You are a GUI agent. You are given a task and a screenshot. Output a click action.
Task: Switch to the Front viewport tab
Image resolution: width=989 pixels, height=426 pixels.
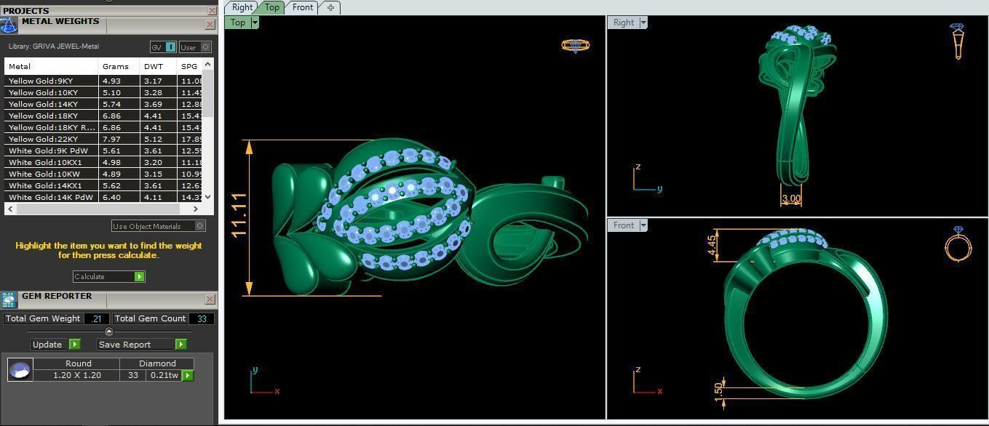[x=302, y=7]
